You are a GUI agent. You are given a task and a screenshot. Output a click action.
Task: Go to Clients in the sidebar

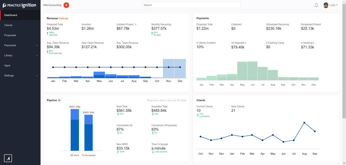click(8, 25)
